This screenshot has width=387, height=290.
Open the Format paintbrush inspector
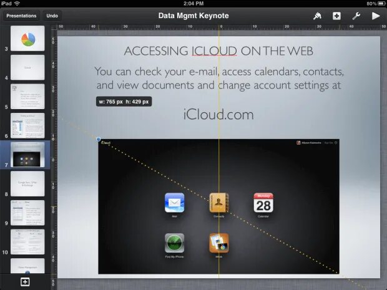[317, 16]
